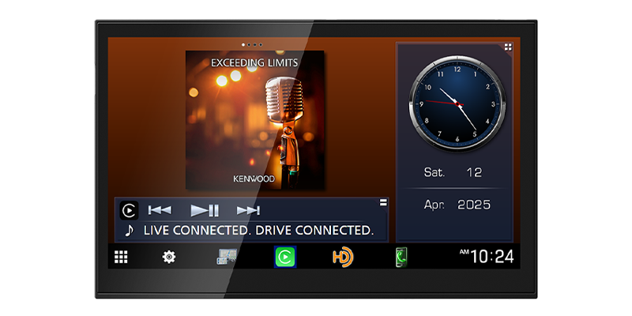Select the last home page indicator dot

[260, 44]
